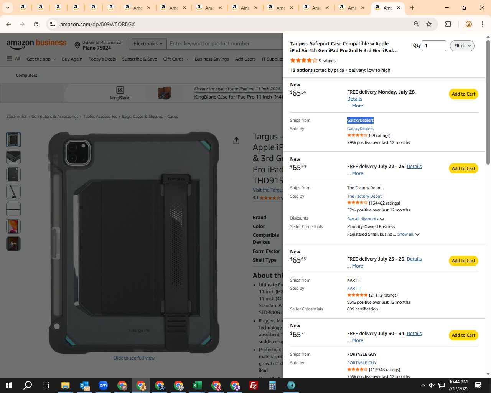
Task: Open Outlook from taskbar
Action: [x=84, y=385]
